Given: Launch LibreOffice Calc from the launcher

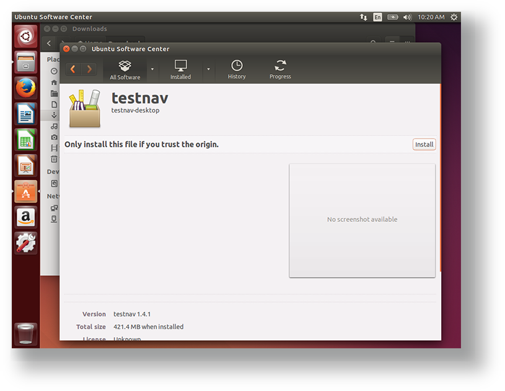Looking at the screenshot, I should 26,140.
